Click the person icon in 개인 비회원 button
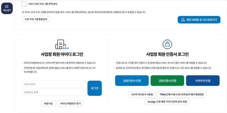The image size is (227, 113). pos(183,20)
